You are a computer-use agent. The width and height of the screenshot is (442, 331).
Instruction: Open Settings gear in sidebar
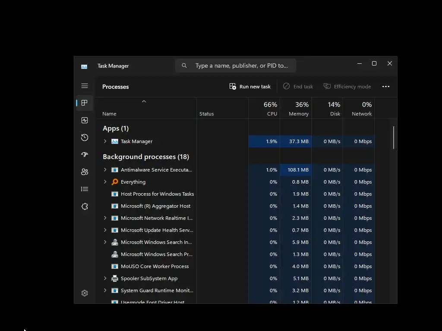click(x=85, y=293)
